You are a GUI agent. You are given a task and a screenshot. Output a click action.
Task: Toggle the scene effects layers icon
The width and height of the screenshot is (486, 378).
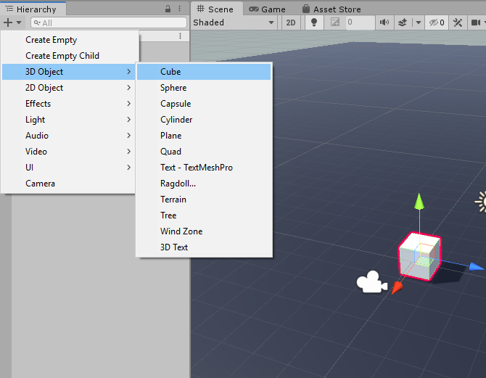coord(401,22)
